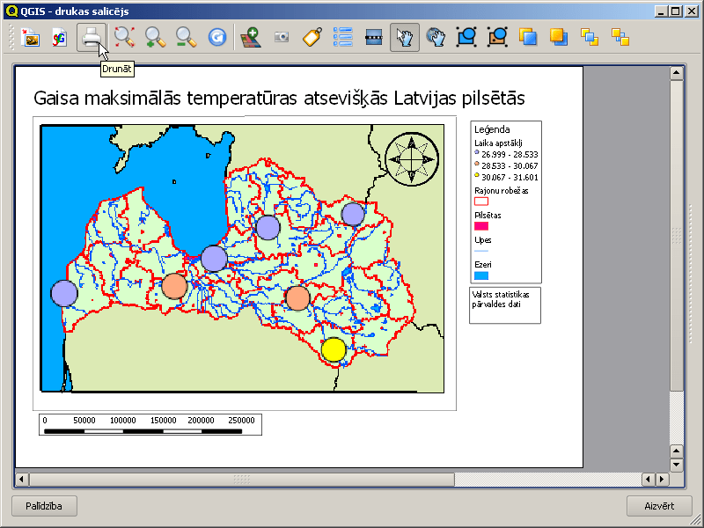Viewport: 704px width, 528px height.
Task: Click the Rajonu robežas red outline swatch
Action: (x=481, y=202)
